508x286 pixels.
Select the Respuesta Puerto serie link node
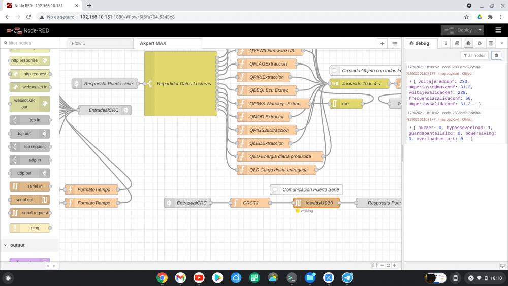(105, 84)
